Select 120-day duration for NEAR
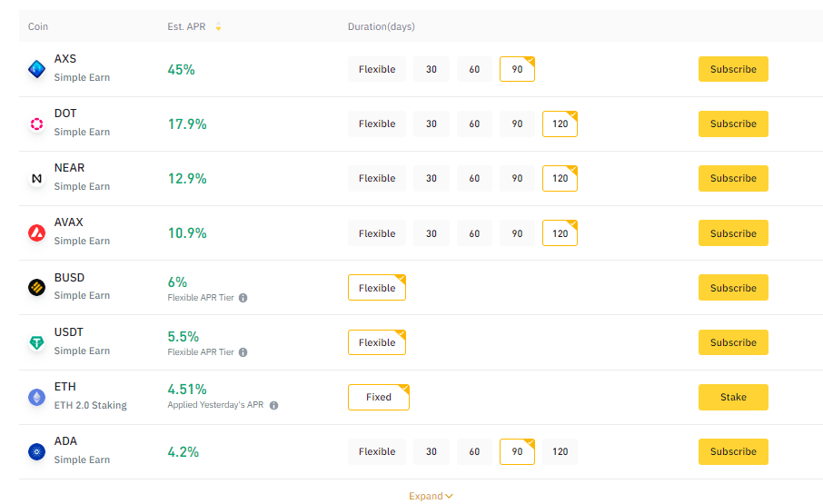Image resolution: width=823 pixels, height=504 pixels. click(x=560, y=178)
